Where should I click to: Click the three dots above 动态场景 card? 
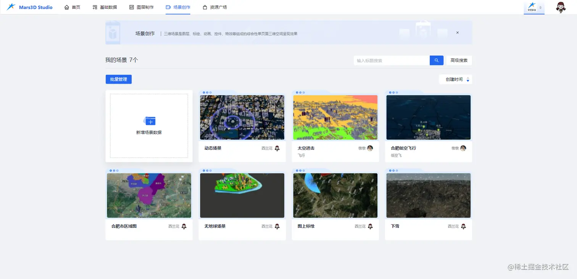[207, 92]
